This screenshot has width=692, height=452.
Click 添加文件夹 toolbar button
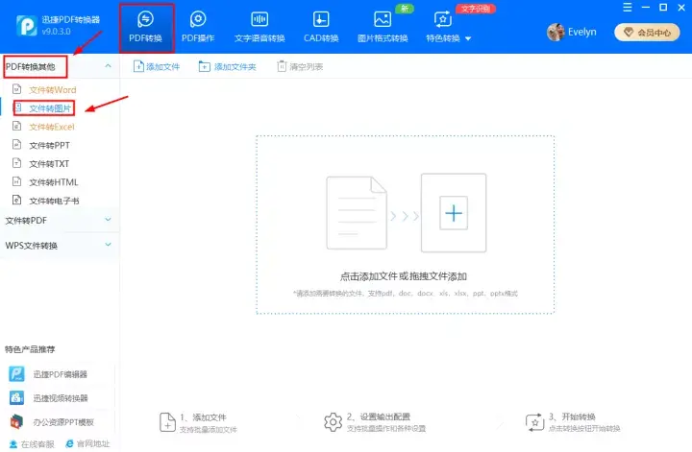point(227,66)
